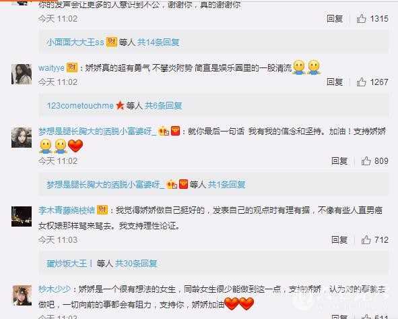Viewport: 398px width, 319px height.
Task: Like the comment with 809 likes
Action: pyautogui.click(x=366, y=161)
